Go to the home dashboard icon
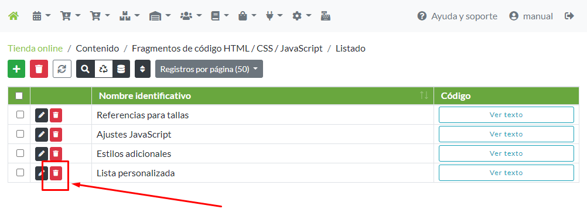Viewport: 587px width, 219px height. coord(13,16)
